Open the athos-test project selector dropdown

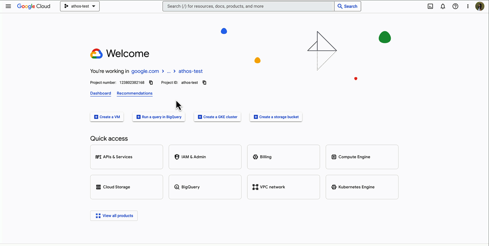80,6
